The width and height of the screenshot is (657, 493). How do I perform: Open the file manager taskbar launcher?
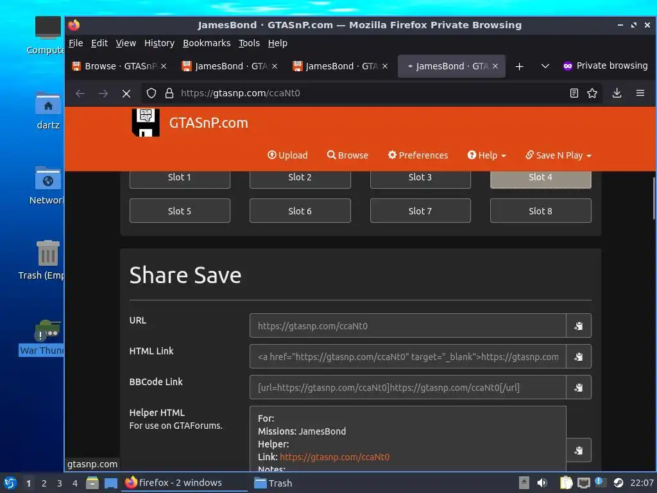(92, 483)
